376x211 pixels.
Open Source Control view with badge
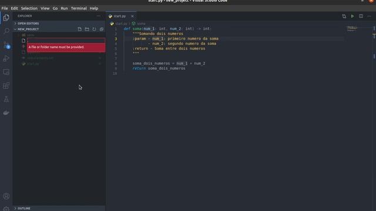coord(6,45)
